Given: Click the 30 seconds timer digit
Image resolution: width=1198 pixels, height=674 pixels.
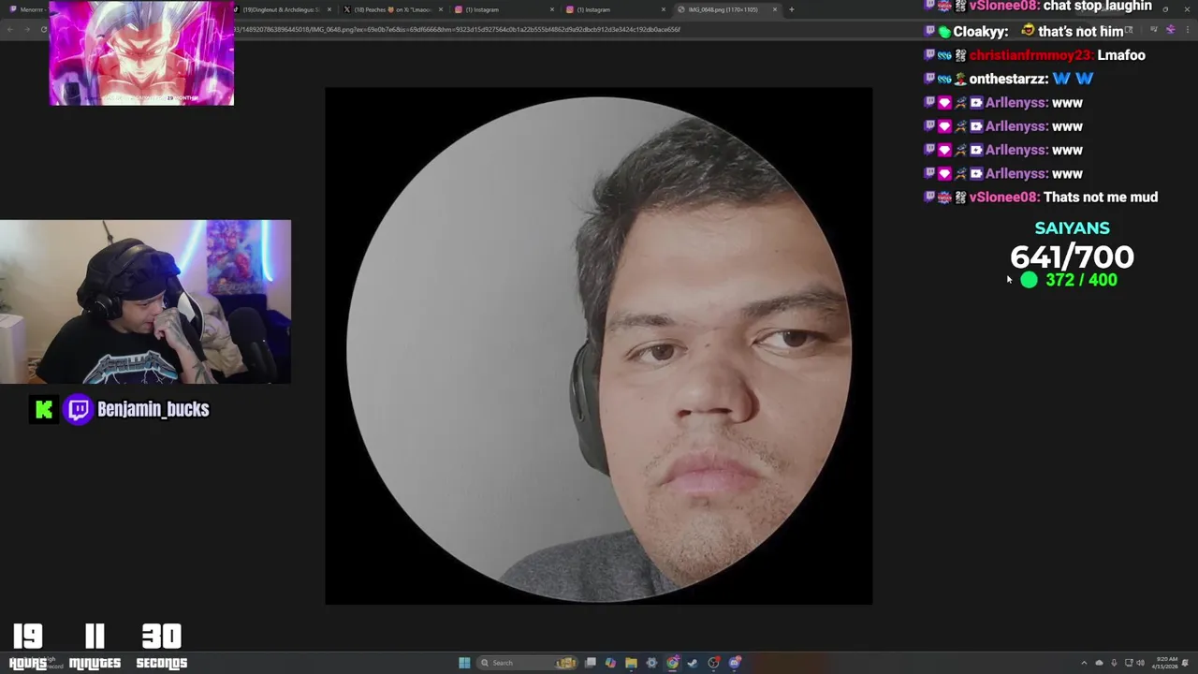Looking at the screenshot, I should coord(161,637).
